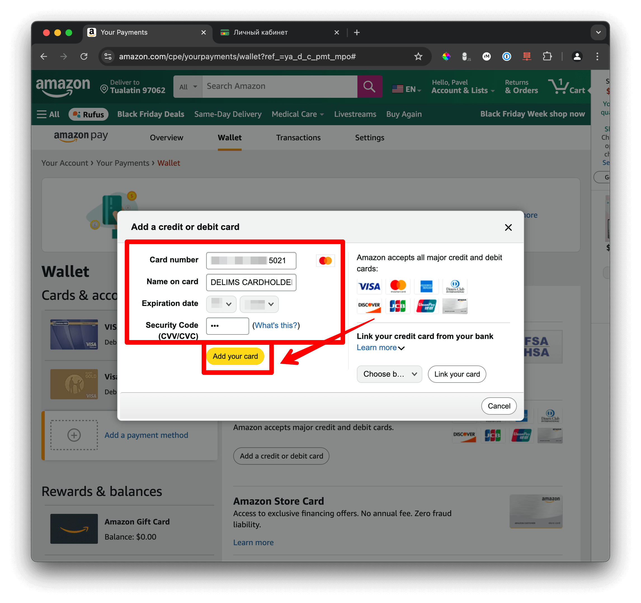
Task: Click Learn more under Amazon Store Card
Action: [253, 543]
